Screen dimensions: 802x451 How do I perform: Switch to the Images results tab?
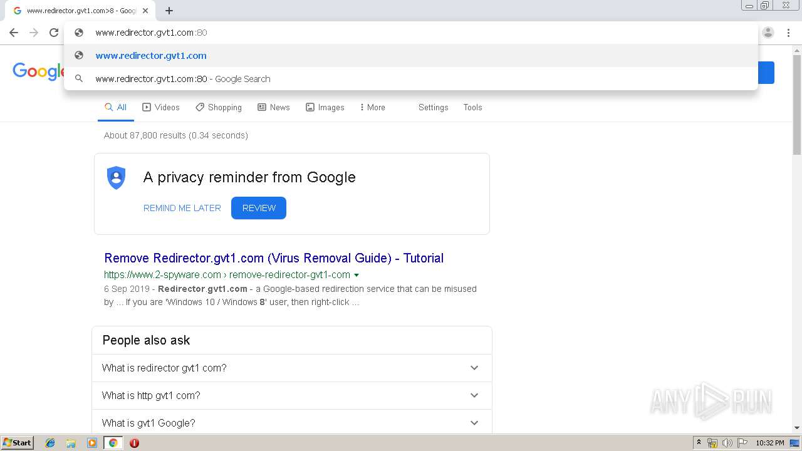[325, 107]
